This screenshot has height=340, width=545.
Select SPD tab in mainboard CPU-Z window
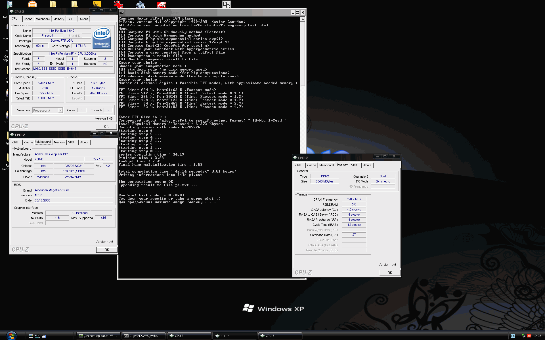pyautogui.click(x=71, y=142)
